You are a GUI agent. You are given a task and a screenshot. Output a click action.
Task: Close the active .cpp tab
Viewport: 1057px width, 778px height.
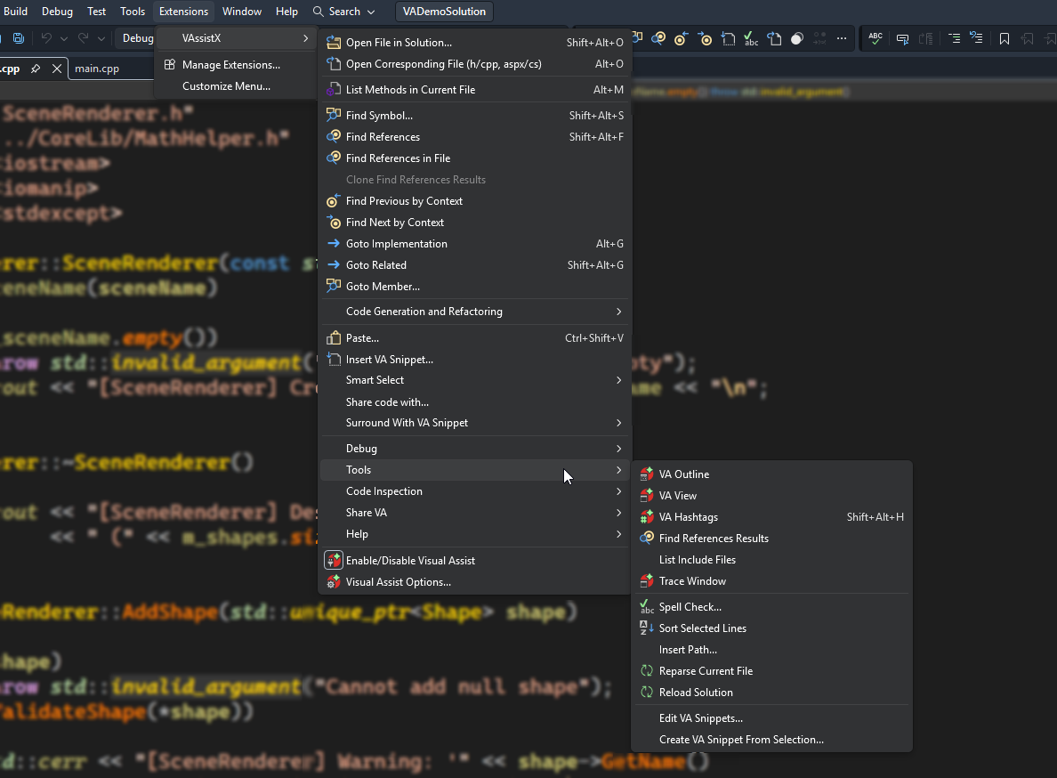57,68
